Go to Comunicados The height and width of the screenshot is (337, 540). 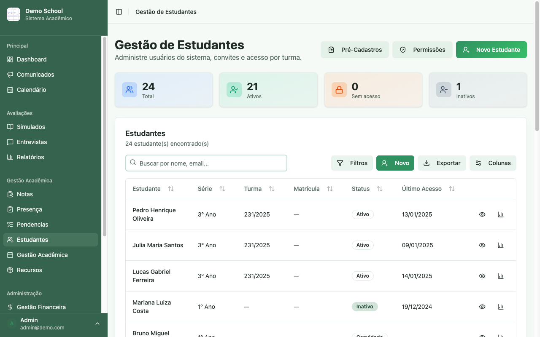click(x=51, y=75)
